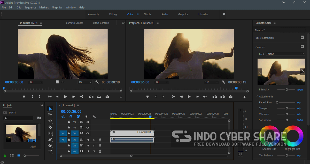
Task: Open the Effect Controls tab
Action: (101, 23)
